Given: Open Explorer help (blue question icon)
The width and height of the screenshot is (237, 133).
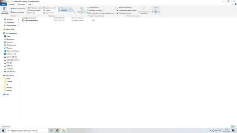Looking at the screenshot, I should click(236, 4).
